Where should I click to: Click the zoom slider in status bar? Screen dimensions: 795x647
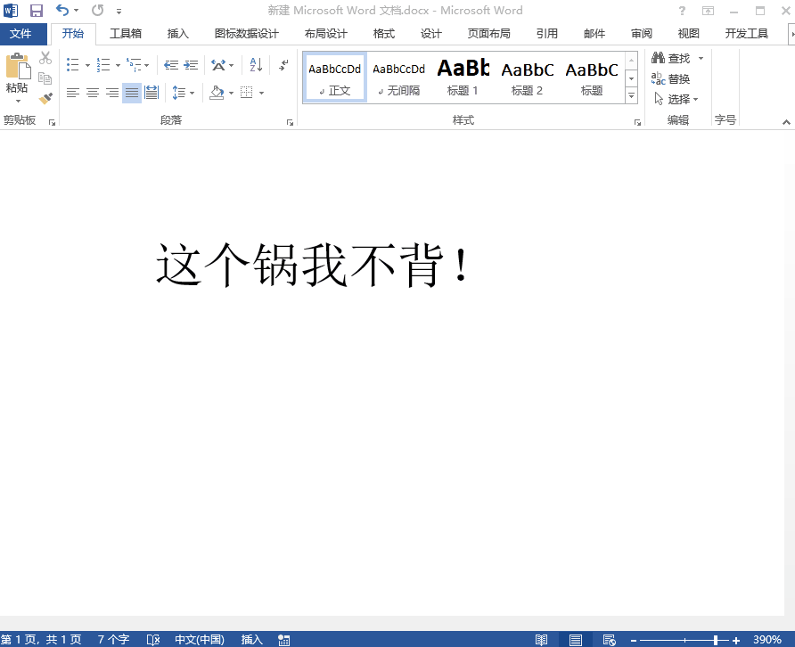tap(715, 640)
